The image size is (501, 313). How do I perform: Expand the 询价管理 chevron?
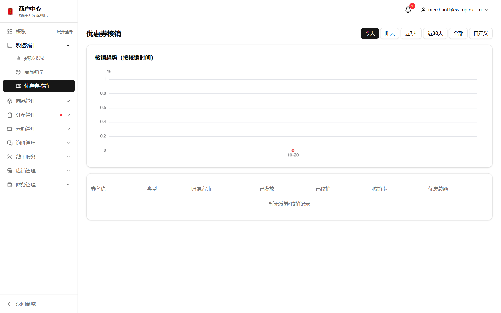68,143
